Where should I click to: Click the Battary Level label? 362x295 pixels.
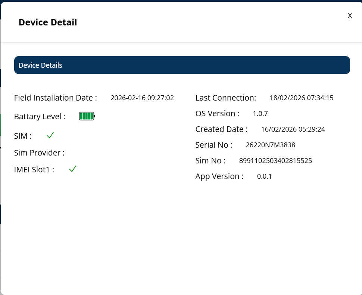pos(40,117)
